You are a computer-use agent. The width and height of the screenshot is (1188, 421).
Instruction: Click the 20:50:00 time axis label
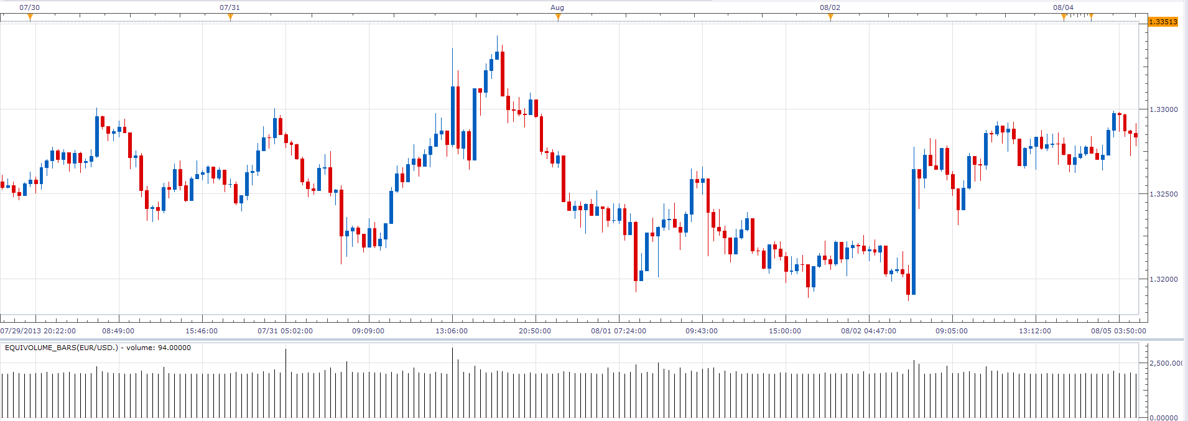535,331
